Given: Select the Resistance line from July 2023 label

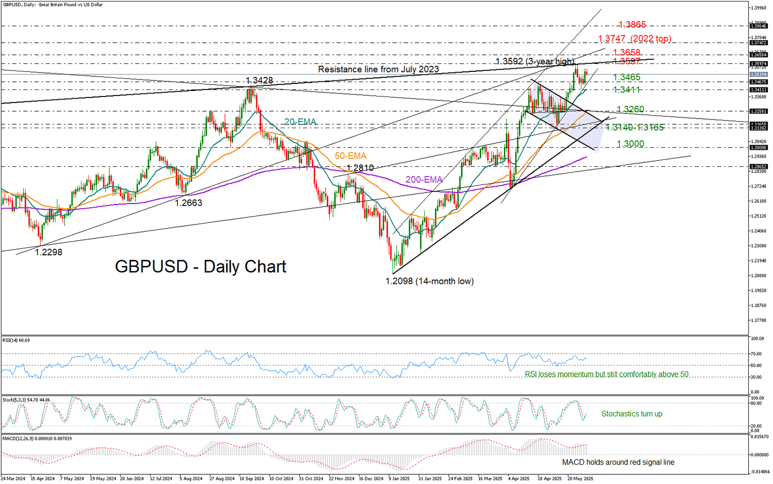Looking at the screenshot, I should pyautogui.click(x=379, y=69).
